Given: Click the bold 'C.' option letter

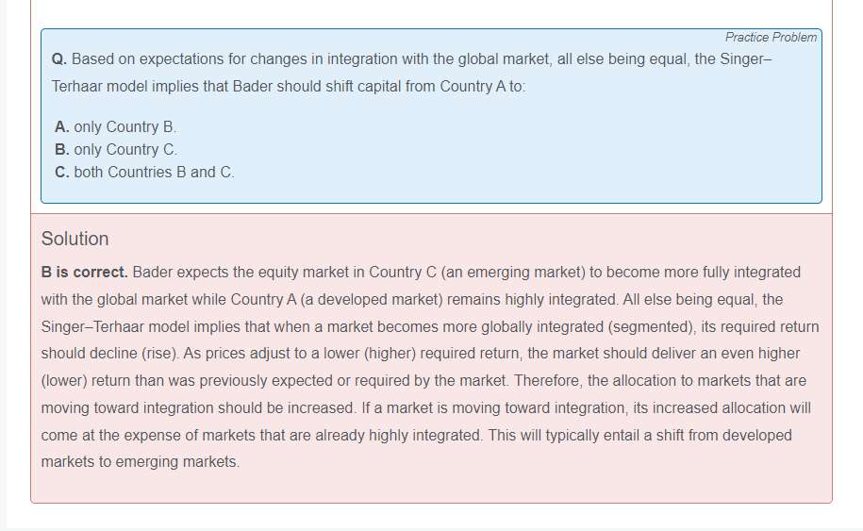Looking at the screenshot, I should coord(62,172).
